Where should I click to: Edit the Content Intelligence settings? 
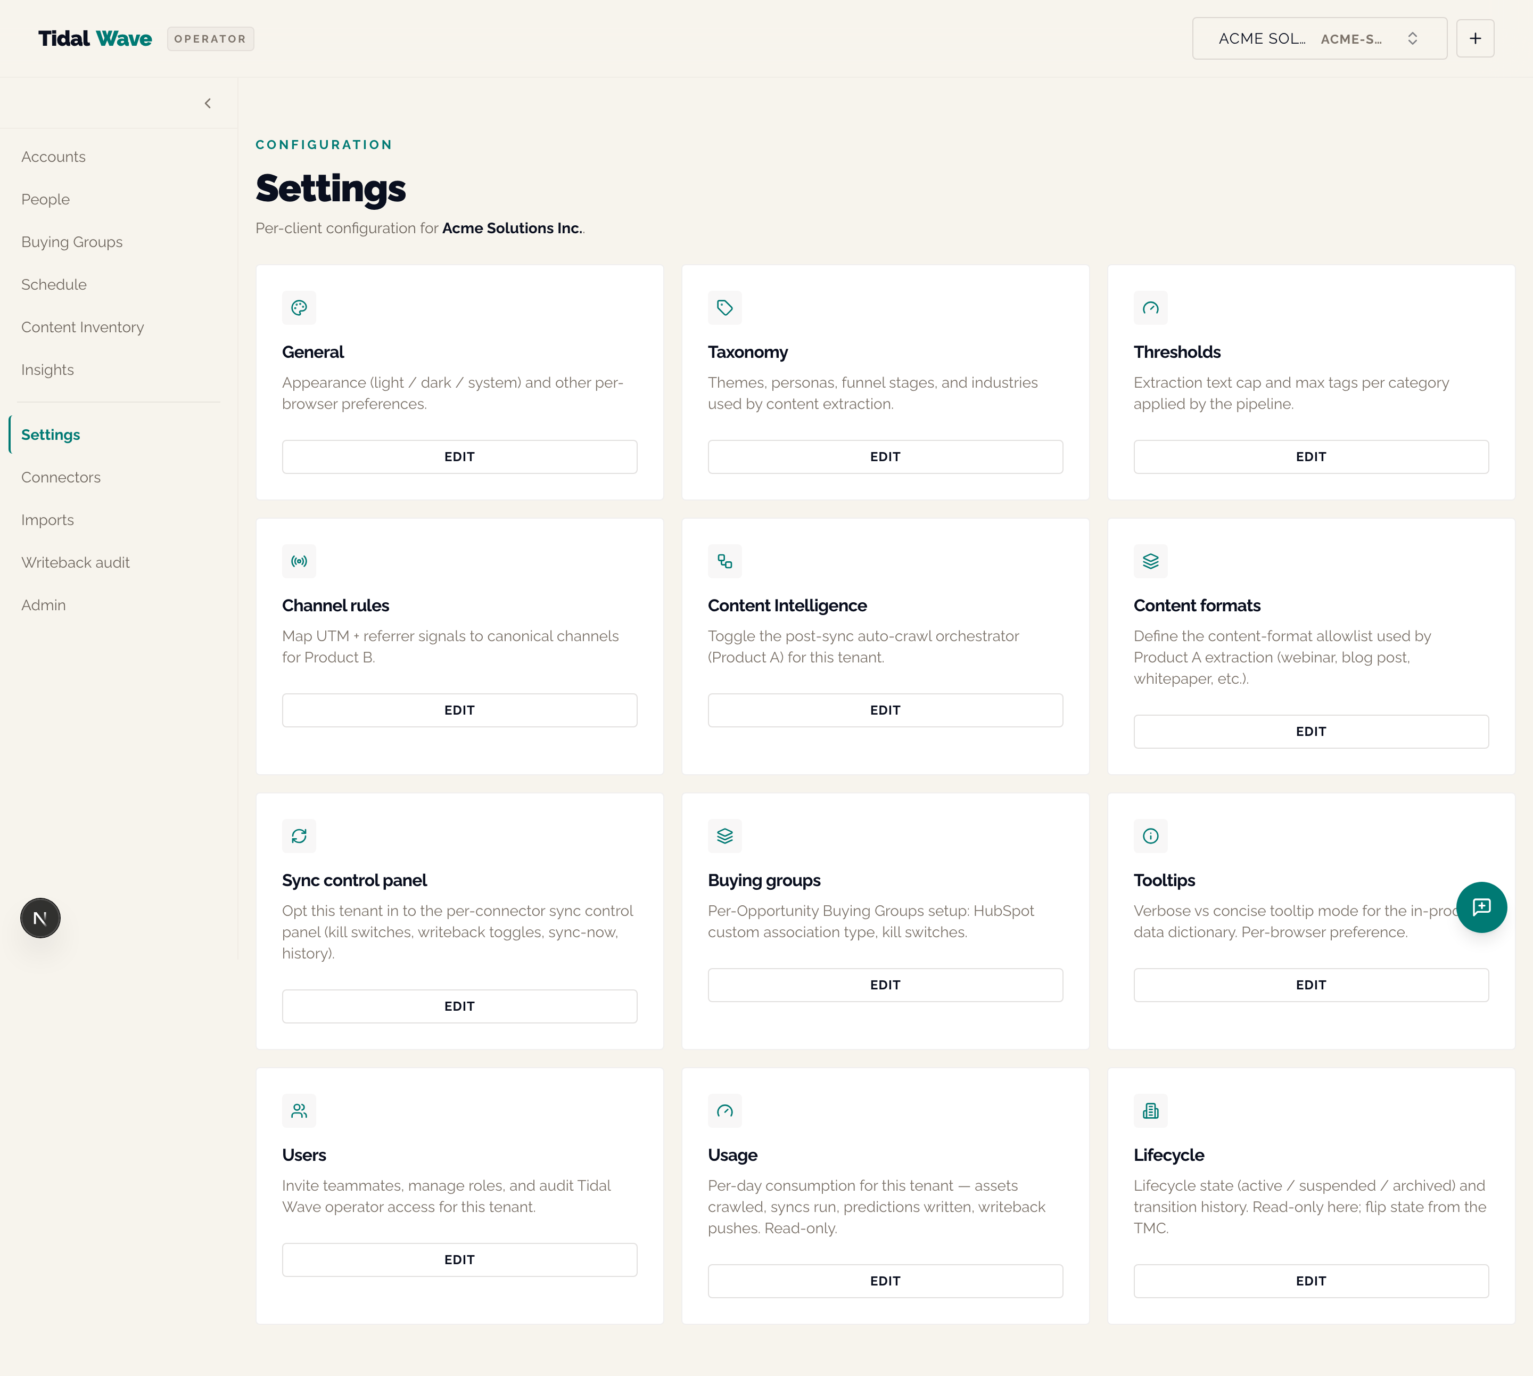click(x=886, y=710)
